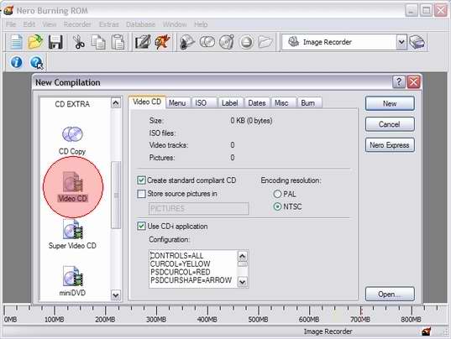Click the Copy toolbar icon
The image size is (451, 339).
pos(98,42)
